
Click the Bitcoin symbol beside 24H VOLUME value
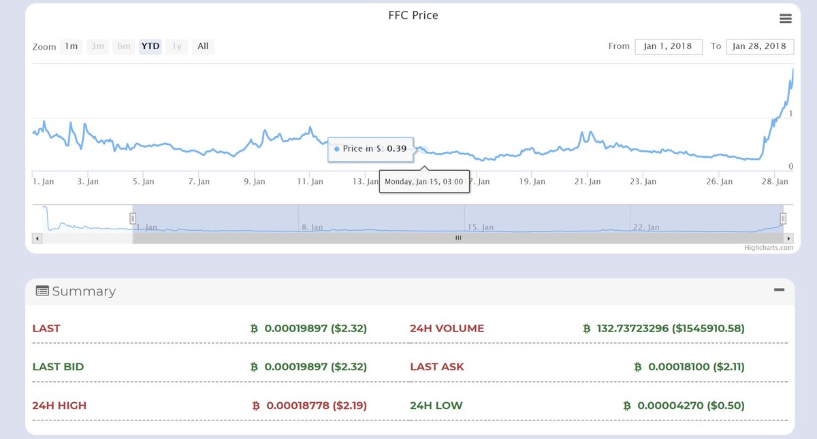[587, 328]
